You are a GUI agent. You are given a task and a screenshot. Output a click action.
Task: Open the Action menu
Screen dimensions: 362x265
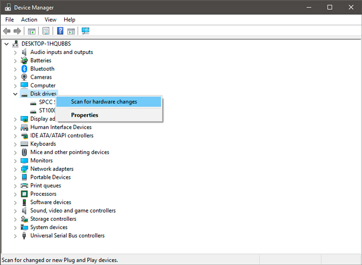click(x=29, y=20)
